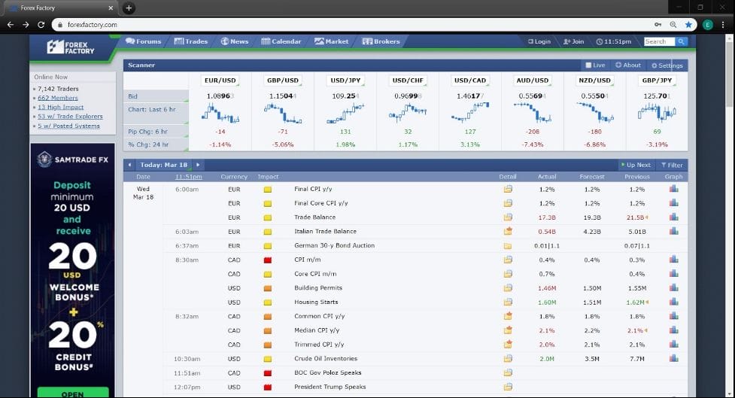This screenshot has height=398, width=735.
Task: Open Scanner Settings gear
Action: [667, 65]
